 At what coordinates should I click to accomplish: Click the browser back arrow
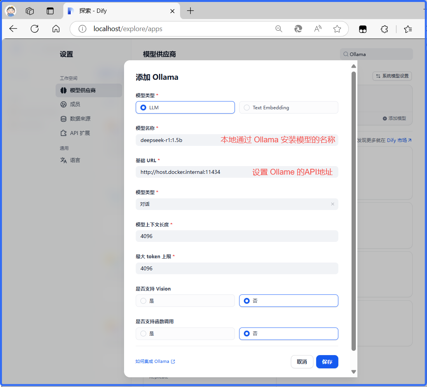click(13, 29)
